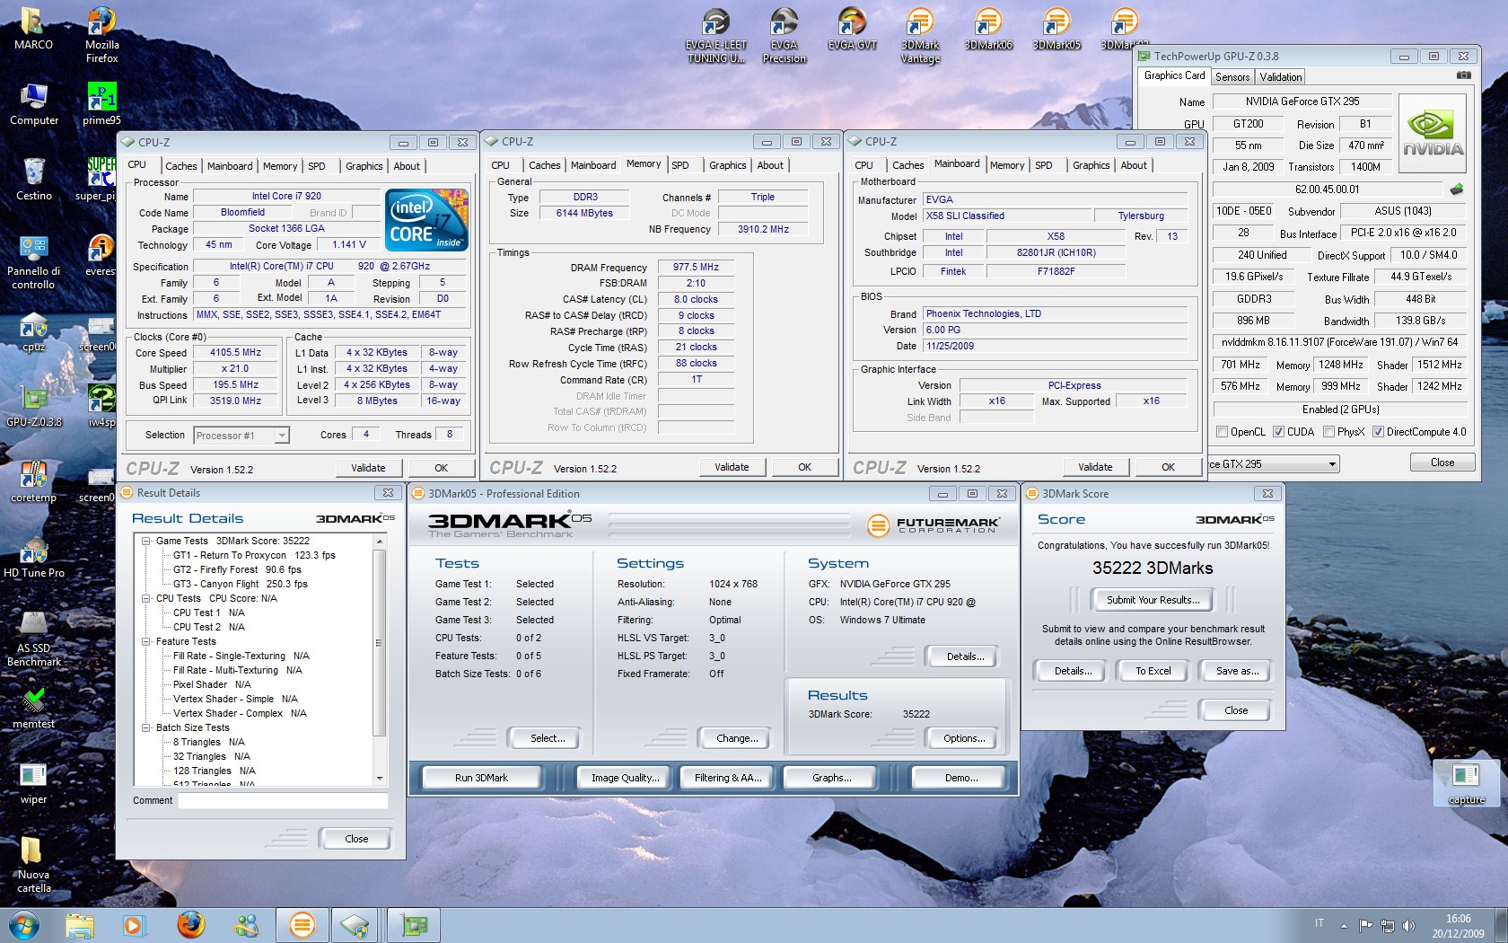This screenshot has width=1508, height=943.
Task: Open the 3DMark05 taskbar button
Action: click(302, 925)
